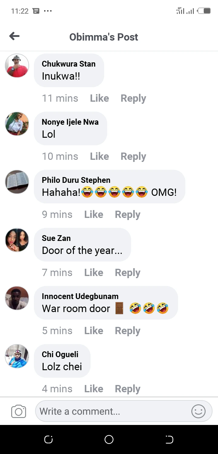This screenshot has height=454, width=218.
Task: Tap the back arrow beside Obimma's Post
Action: (15, 37)
